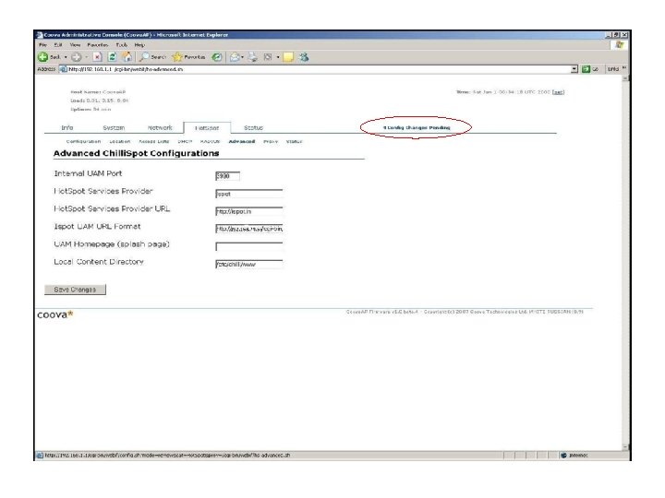Click the green Go arrow icon
The width and height of the screenshot is (665, 498).
pyautogui.click(x=586, y=69)
